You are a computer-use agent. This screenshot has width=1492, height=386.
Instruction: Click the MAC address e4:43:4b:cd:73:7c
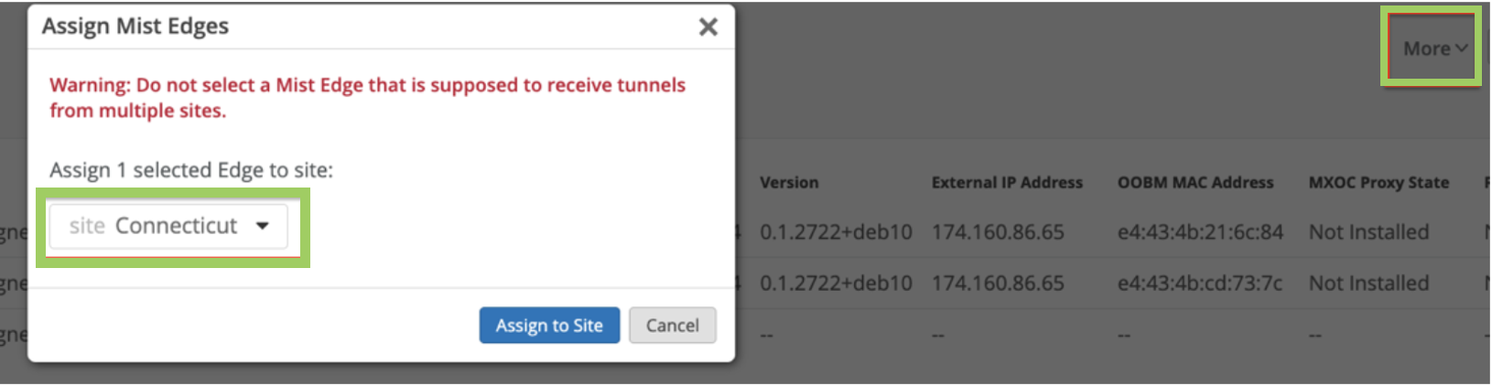pyautogui.click(x=1200, y=284)
